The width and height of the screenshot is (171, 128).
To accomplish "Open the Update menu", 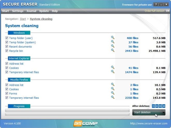I will pyautogui.click(x=44, y=11).
